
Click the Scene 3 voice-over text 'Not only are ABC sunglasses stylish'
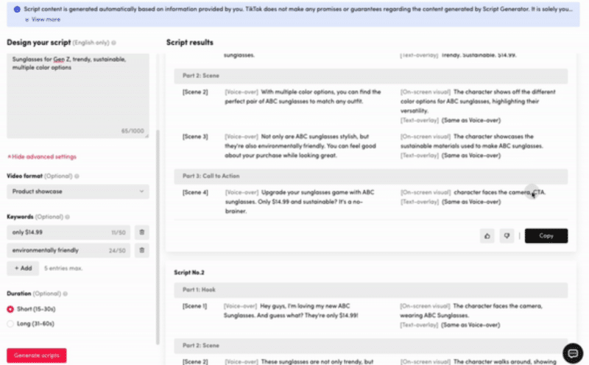coord(310,137)
